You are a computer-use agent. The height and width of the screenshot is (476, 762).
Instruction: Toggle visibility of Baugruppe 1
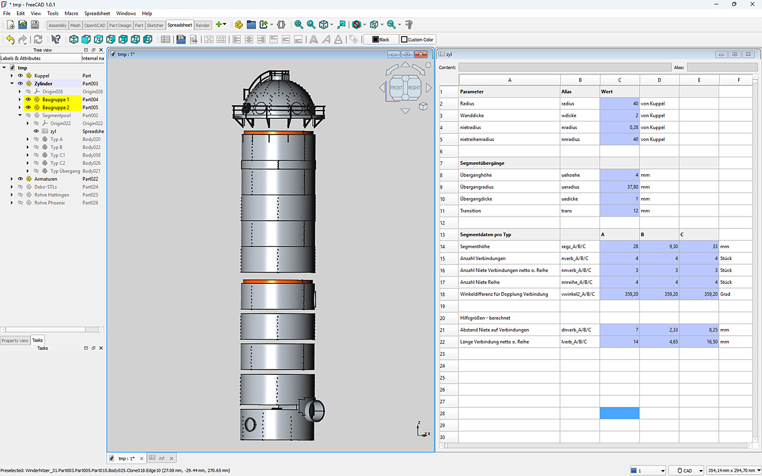point(28,99)
